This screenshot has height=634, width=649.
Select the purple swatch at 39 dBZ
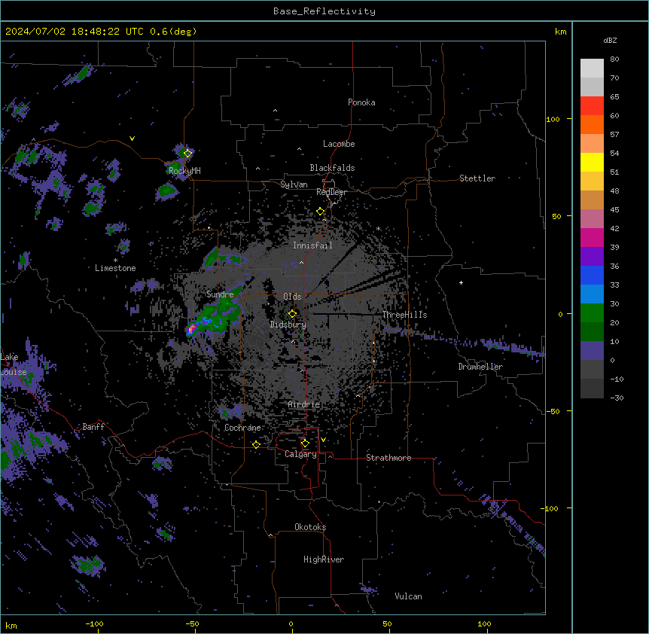(x=592, y=256)
